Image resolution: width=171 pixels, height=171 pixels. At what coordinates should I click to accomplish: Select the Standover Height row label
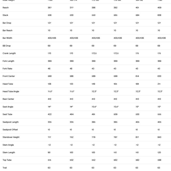[x=11, y=137]
